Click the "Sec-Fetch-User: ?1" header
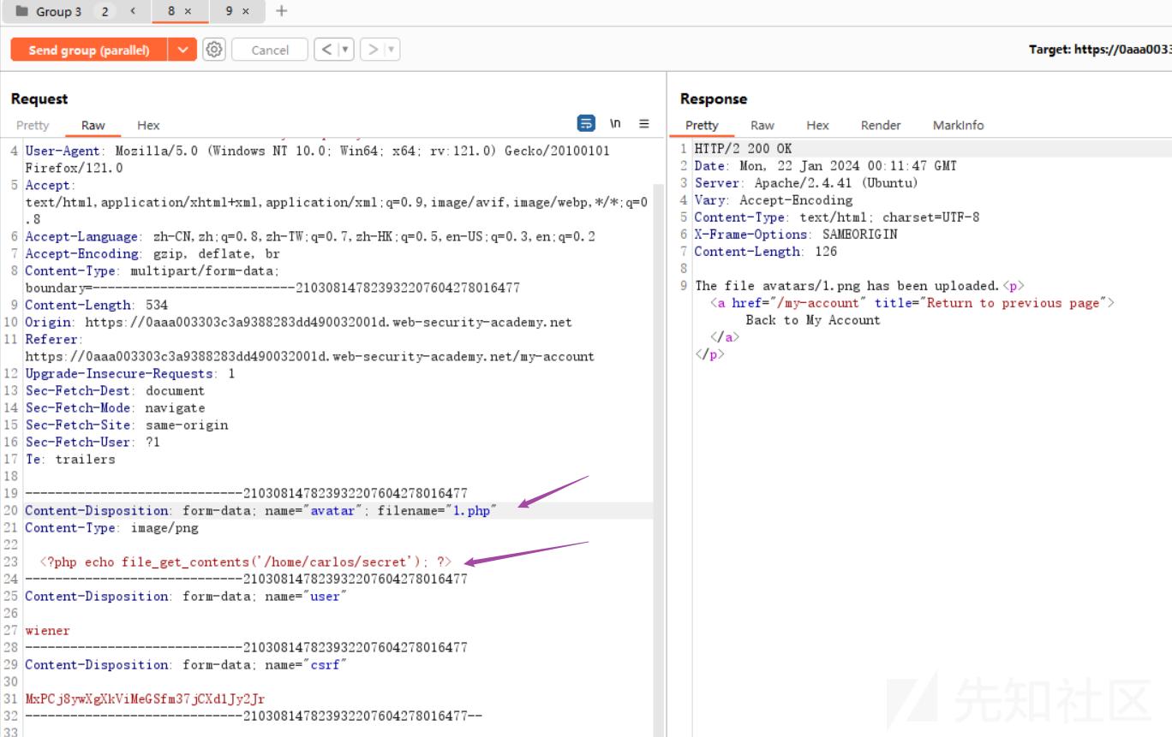Screen dimensions: 1172x737 (x=93, y=442)
